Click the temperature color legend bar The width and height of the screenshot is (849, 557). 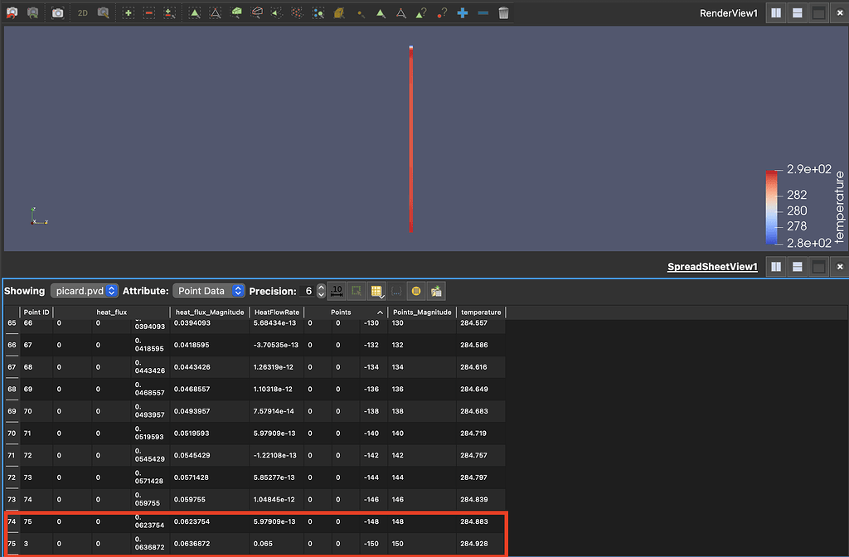(771, 206)
